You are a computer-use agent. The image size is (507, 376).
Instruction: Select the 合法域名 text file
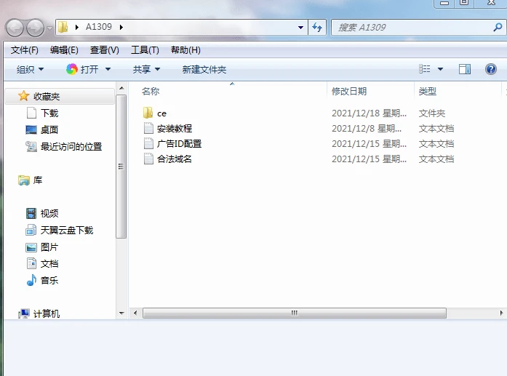tap(174, 159)
